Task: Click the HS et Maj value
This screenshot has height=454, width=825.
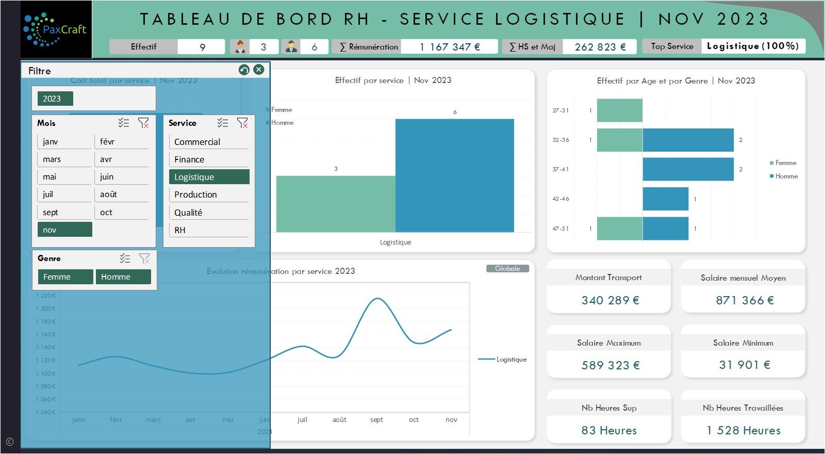Action: click(x=600, y=47)
